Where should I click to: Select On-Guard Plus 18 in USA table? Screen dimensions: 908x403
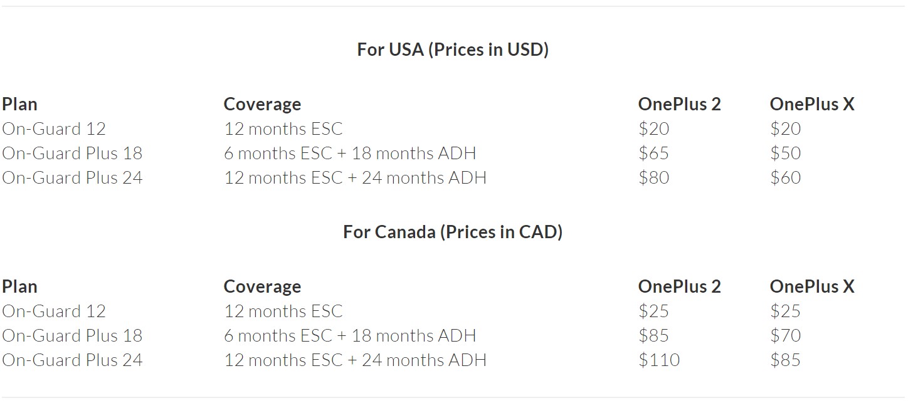(x=72, y=153)
